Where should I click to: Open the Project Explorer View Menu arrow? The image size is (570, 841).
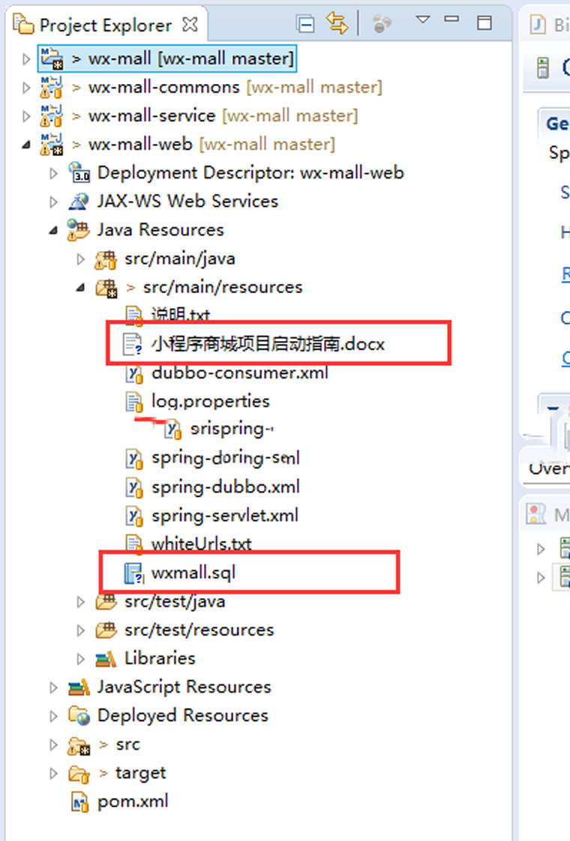coord(423,19)
